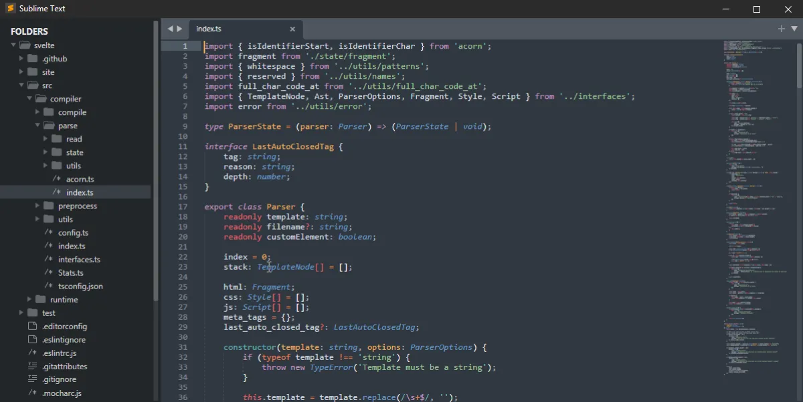Click the code icon beside tsconfig.json
Screen dimensions: 803x402
(x=48, y=286)
